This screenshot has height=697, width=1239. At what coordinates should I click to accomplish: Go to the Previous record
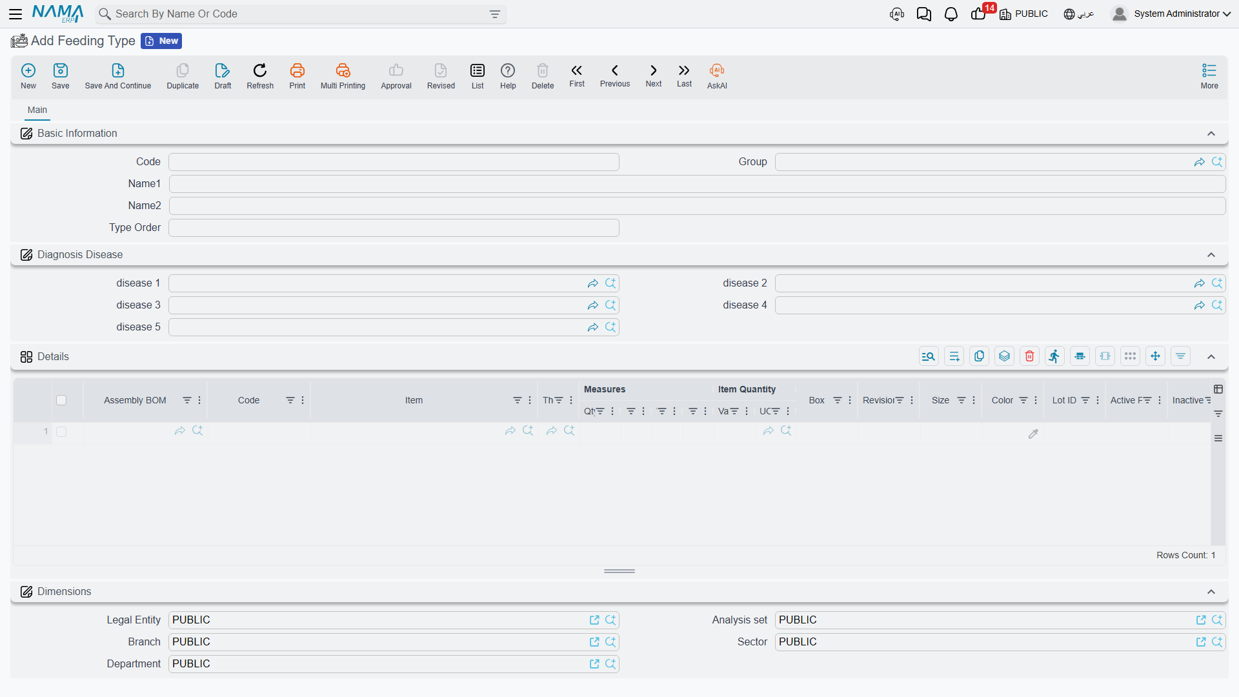click(615, 76)
